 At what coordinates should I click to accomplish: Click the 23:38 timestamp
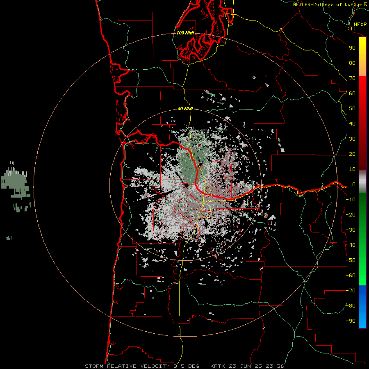pyautogui.click(x=275, y=366)
